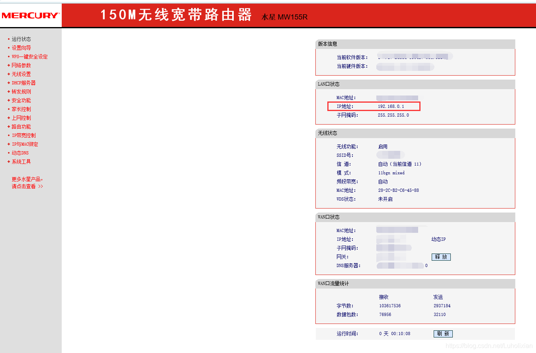Viewport: 536px width, 353px height.
Task: Click the 刷新 button beside uptime
Action: pyautogui.click(x=443, y=333)
